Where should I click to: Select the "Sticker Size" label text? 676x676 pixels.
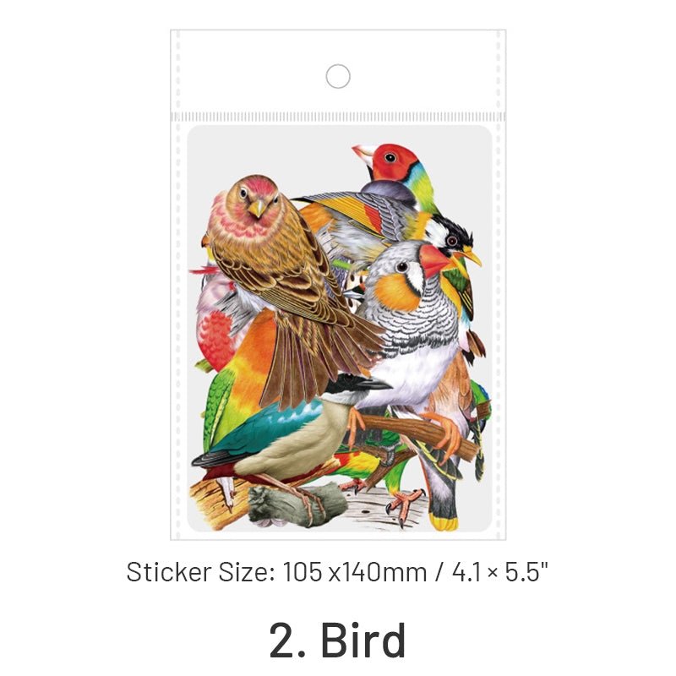pyautogui.click(x=200, y=572)
